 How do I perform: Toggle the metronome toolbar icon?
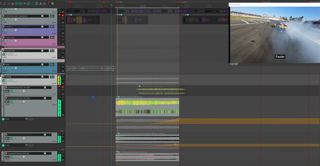13,3
